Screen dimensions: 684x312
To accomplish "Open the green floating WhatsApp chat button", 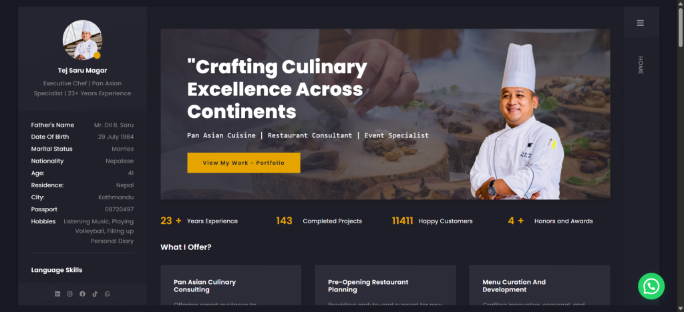I will click(x=651, y=286).
